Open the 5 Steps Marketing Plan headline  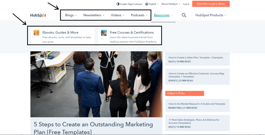[93, 128]
